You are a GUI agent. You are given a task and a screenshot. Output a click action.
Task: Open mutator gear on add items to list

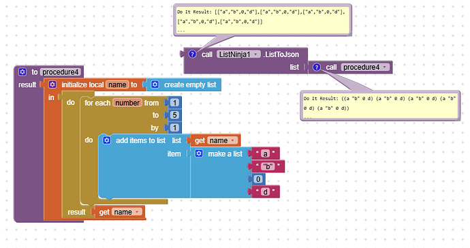[107, 140]
